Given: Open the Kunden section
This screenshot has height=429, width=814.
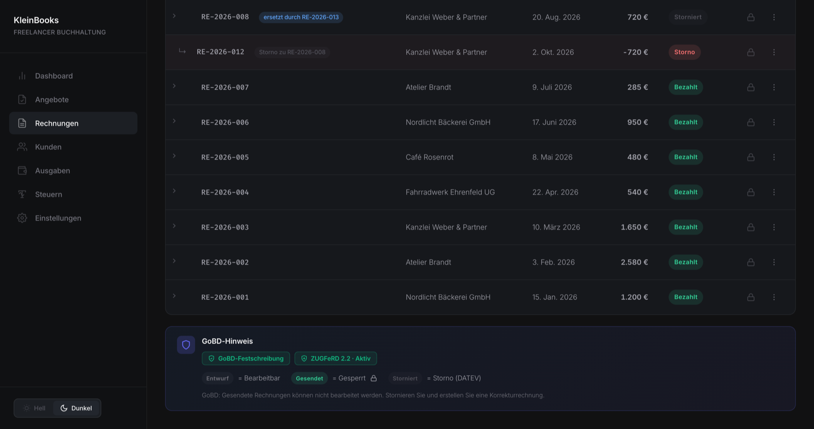Looking at the screenshot, I should 73,147.
